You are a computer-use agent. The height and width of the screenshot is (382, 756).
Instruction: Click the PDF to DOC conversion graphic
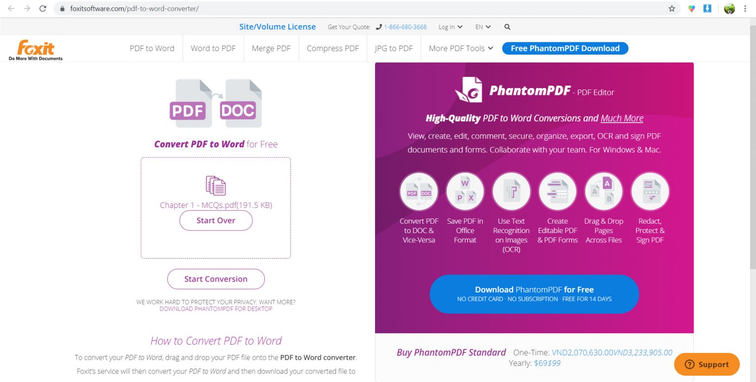coord(216,104)
